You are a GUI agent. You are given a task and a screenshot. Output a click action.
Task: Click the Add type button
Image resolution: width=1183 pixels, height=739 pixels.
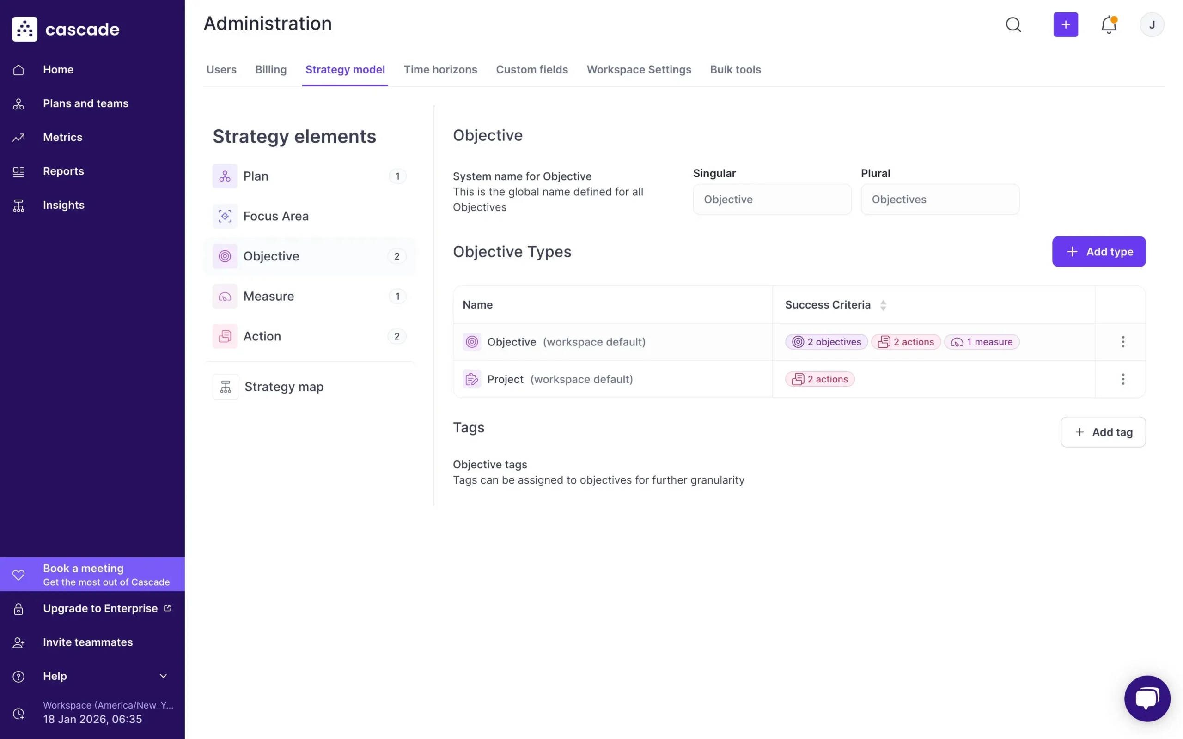tap(1098, 251)
